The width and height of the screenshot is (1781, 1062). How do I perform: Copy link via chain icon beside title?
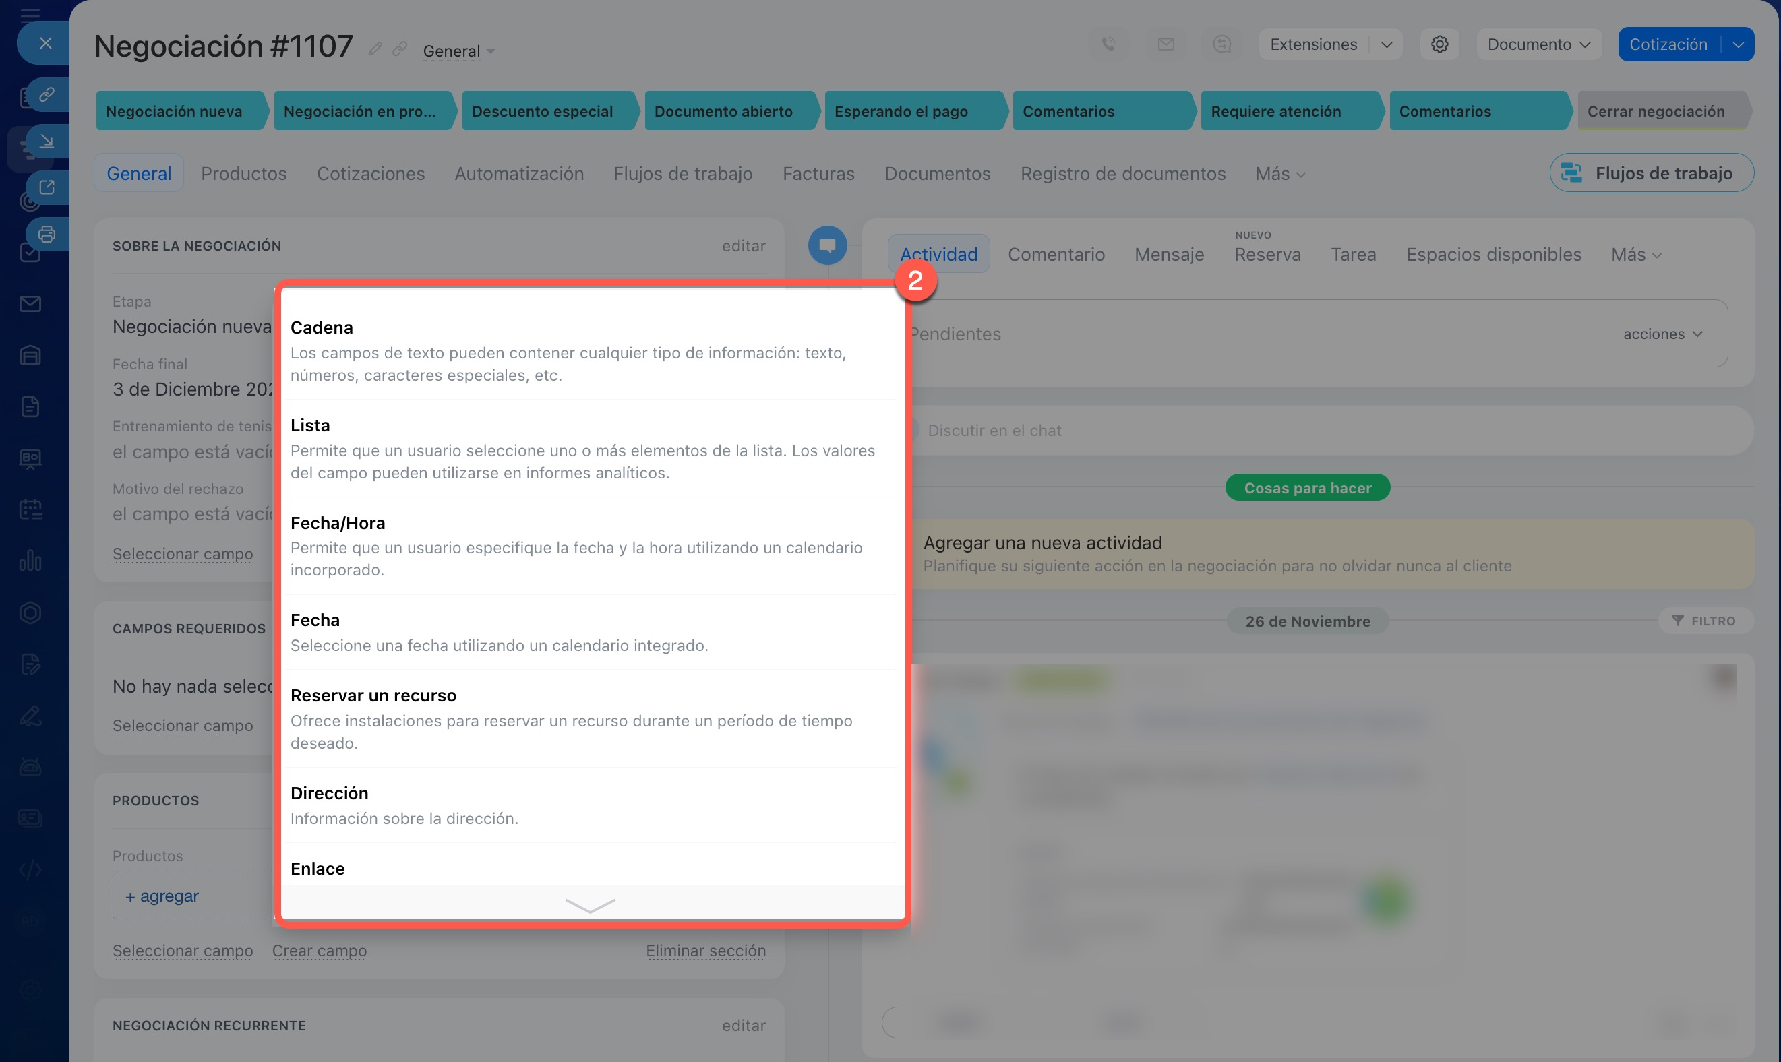tap(400, 49)
